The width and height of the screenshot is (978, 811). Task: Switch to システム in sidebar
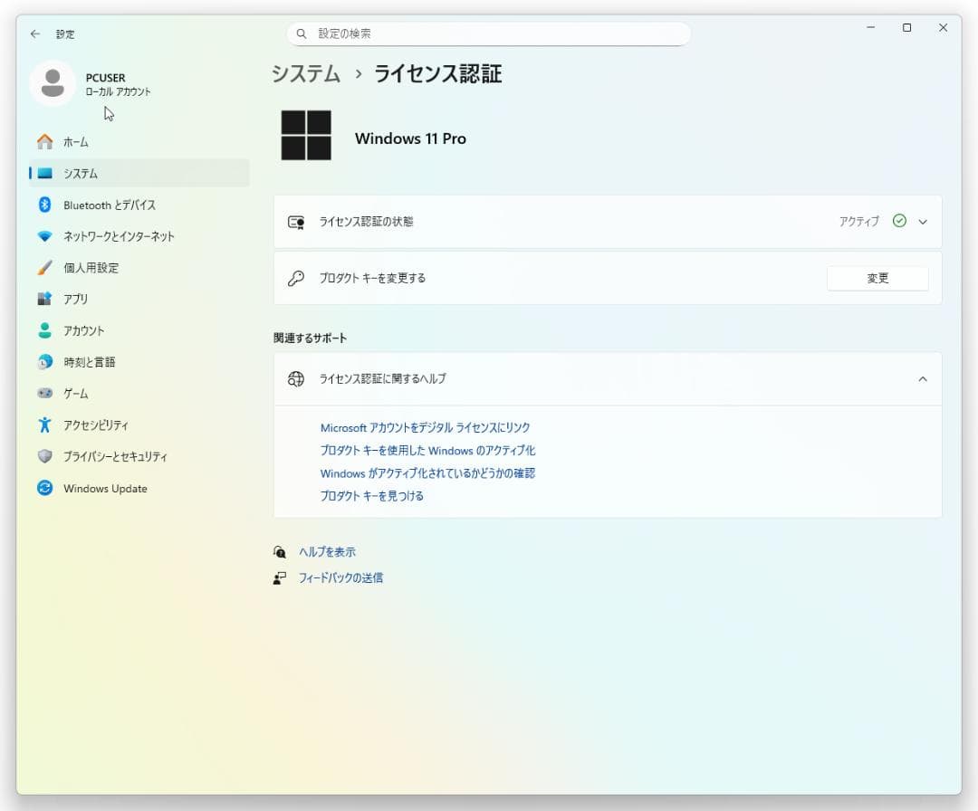(x=76, y=173)
